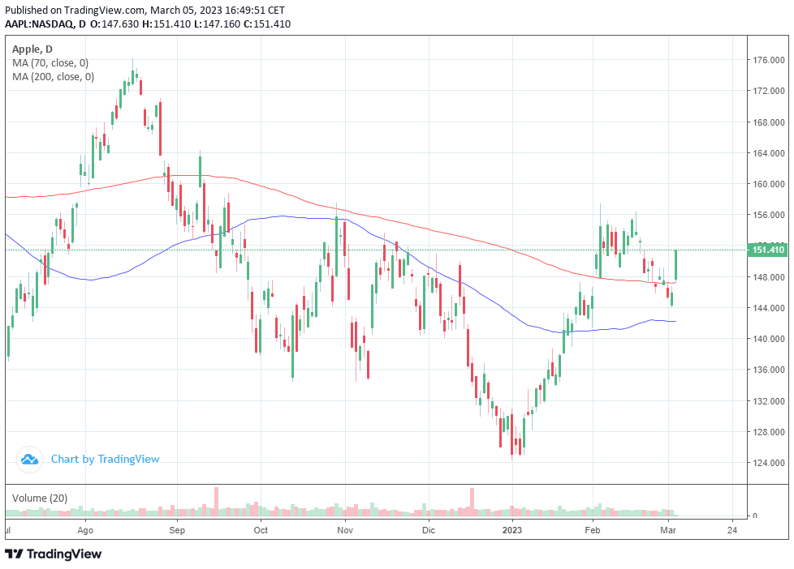Click the 144.000 price axis label
This screenshot has height=569, width=794.
tap(769, 308)
